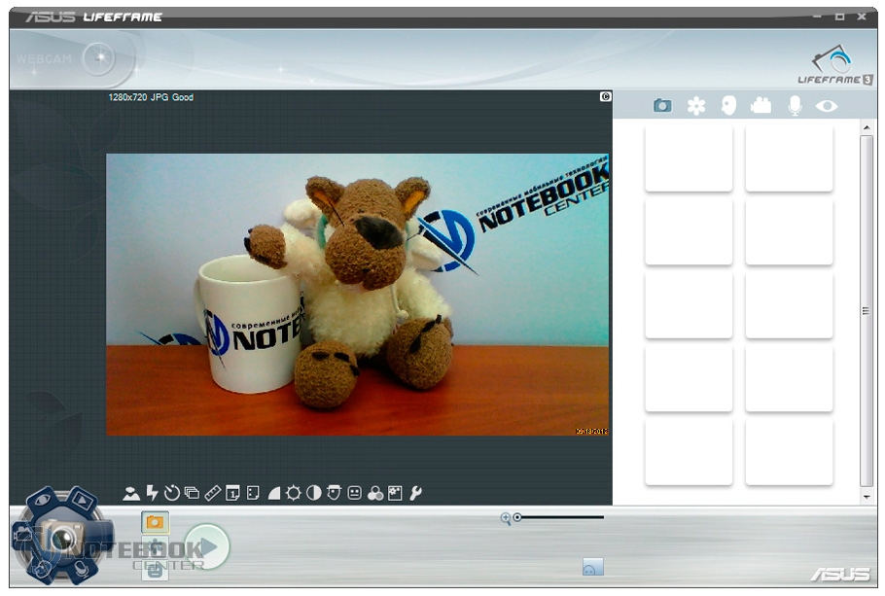Click the RGB color circles icon
The width and height of the screenshot is (885, 596).
375,493
